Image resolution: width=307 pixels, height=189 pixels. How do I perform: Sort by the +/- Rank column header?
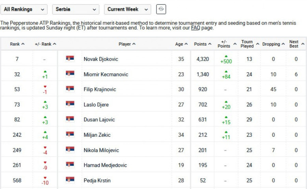click(x=45, y=44)
